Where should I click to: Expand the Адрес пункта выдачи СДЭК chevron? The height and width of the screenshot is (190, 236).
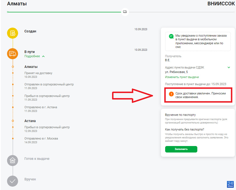[229, 67]
